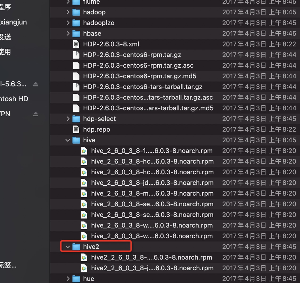
Task: Select the HDP-2.6.0.3-centos6-rpm.tar.gz archive icon
Action: point(76,55)
